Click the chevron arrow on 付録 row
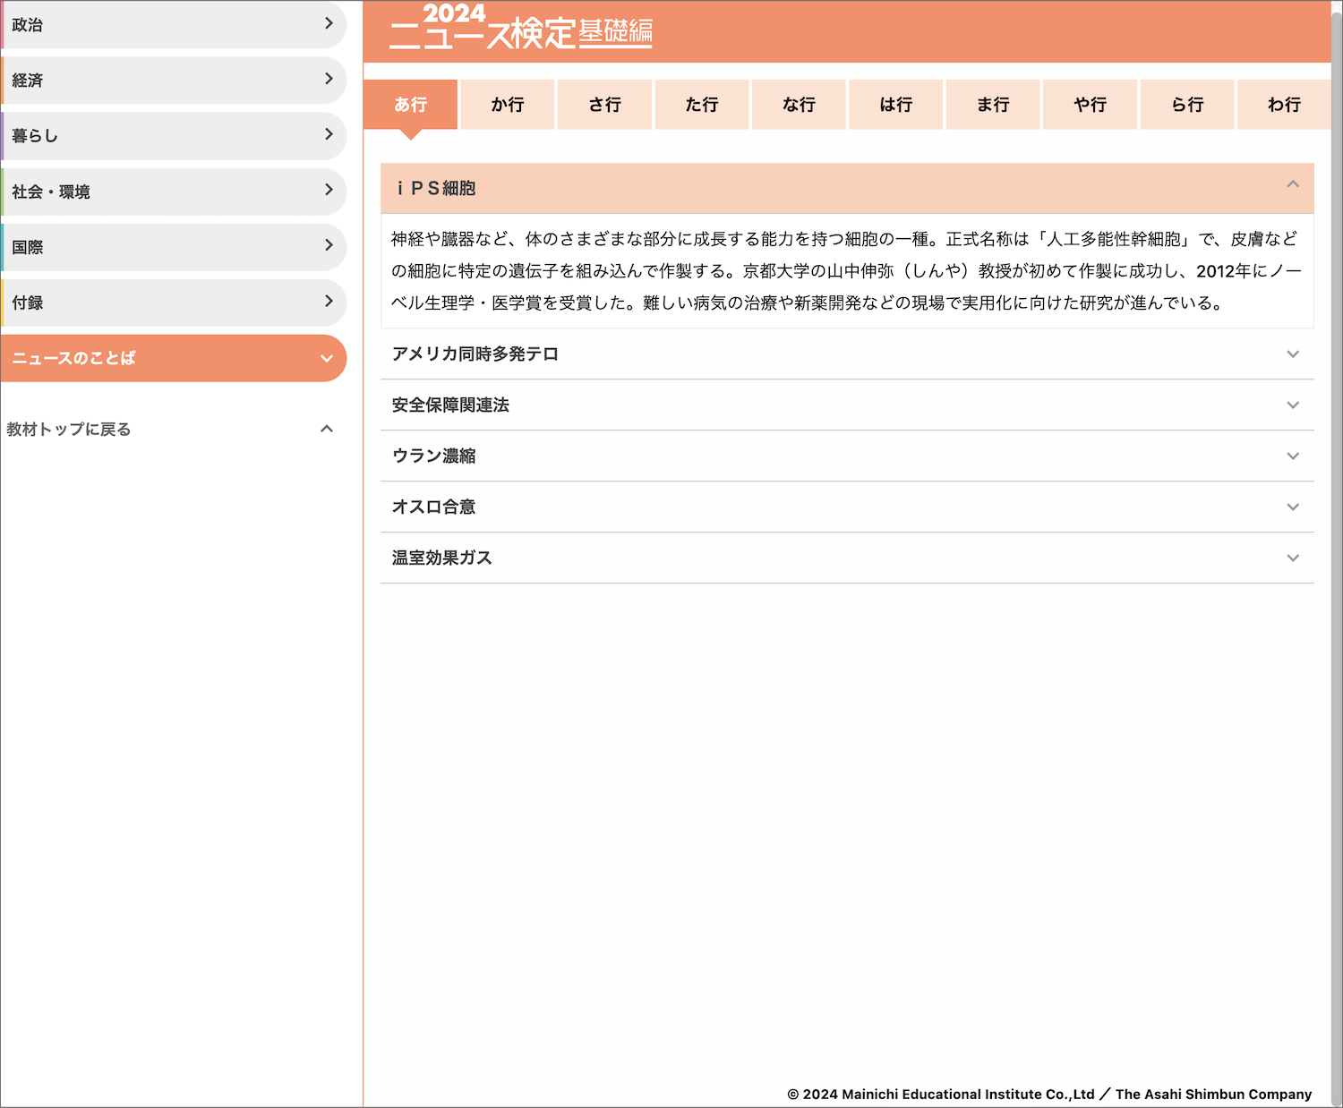1343x1108 pixels. 329,301
